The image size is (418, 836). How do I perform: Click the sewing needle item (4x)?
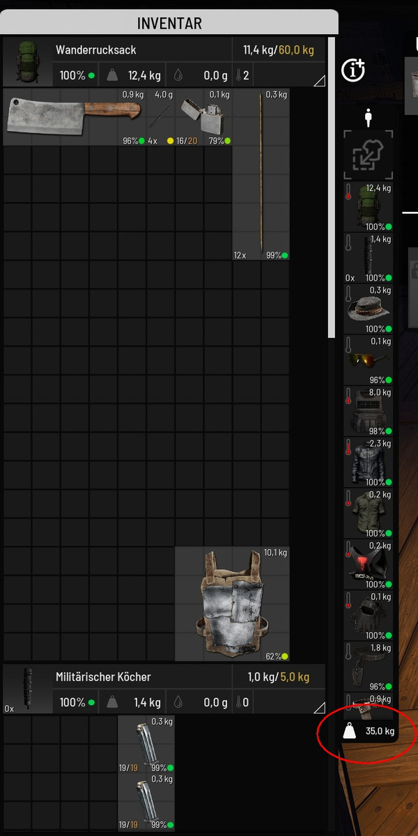pos(160,117)
